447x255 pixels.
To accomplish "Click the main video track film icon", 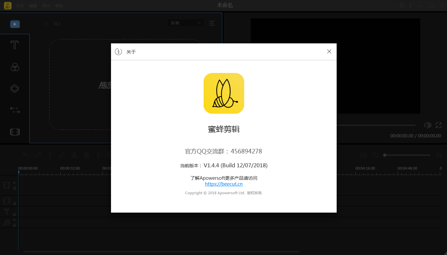I will click(7, 185).
